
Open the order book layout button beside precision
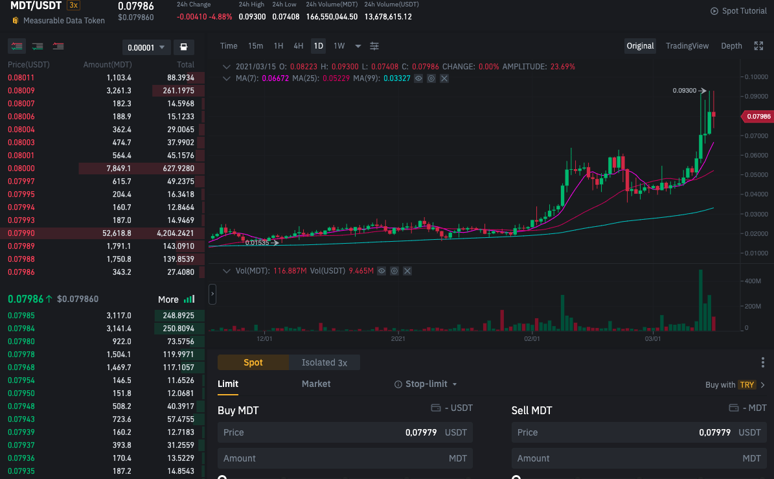click(x=184, y=47)
